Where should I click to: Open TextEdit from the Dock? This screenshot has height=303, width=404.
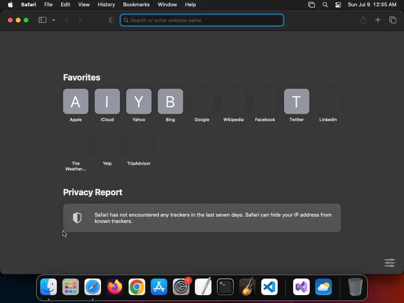pos(203,287)
